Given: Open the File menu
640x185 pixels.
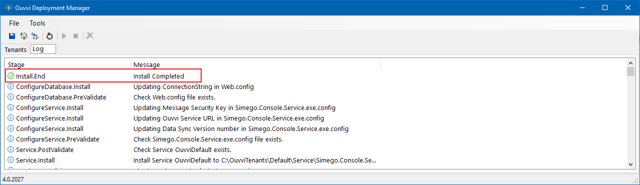Looking at the screenshot, I should (x=14, y=23).
